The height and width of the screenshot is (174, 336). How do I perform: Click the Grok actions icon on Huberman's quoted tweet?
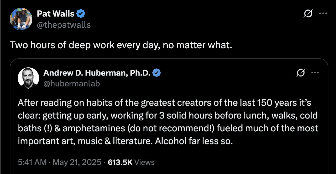(x=301, y=73)
